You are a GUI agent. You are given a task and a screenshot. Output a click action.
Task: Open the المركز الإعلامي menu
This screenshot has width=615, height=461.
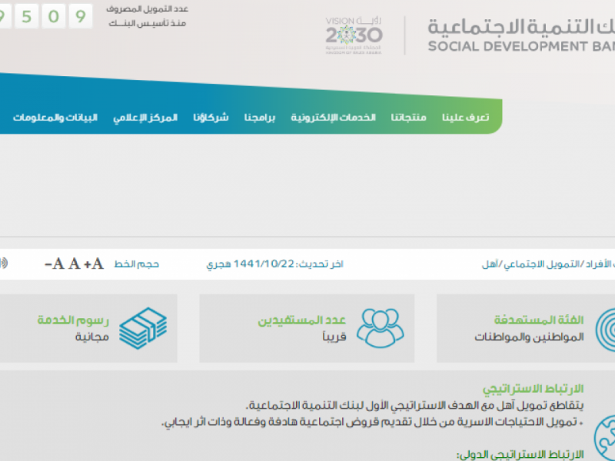(145, 118)
